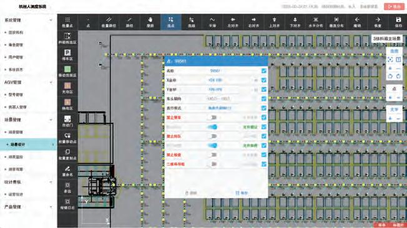Open 系统日志 in the sidebar
The height and width of the screenshot is (228, 407).
(x=16, y=70)
